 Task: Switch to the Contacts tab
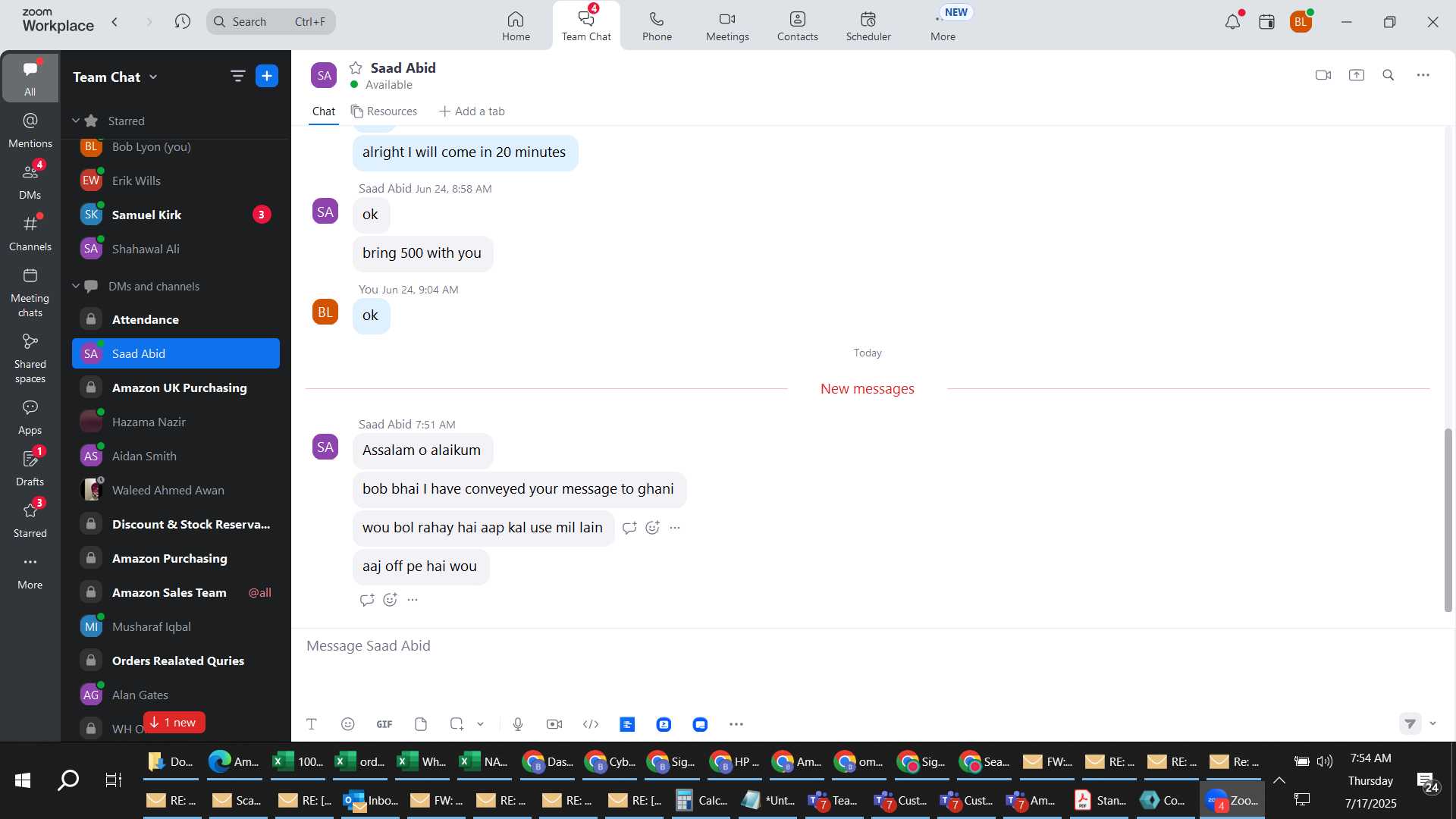797,26
